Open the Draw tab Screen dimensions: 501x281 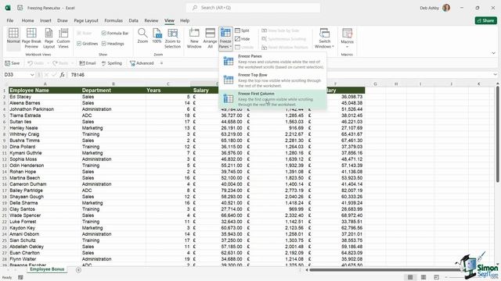pyautogui.click(x=63, y=20)
